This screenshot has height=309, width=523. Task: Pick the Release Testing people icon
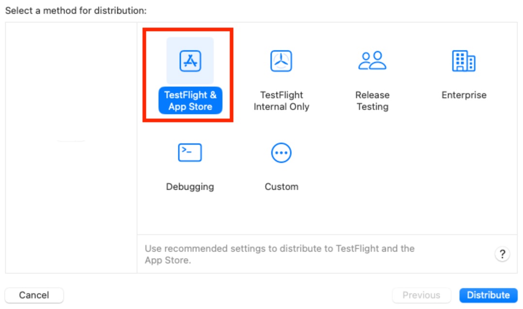(372, 61)
